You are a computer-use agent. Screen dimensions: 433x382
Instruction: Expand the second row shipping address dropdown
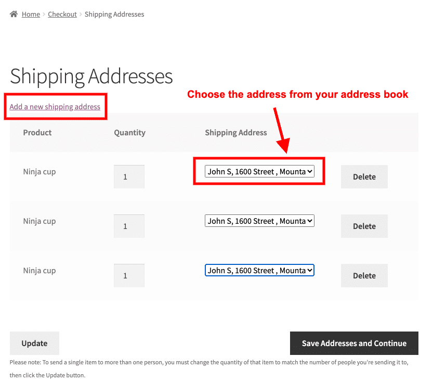[x=259, y=221]
